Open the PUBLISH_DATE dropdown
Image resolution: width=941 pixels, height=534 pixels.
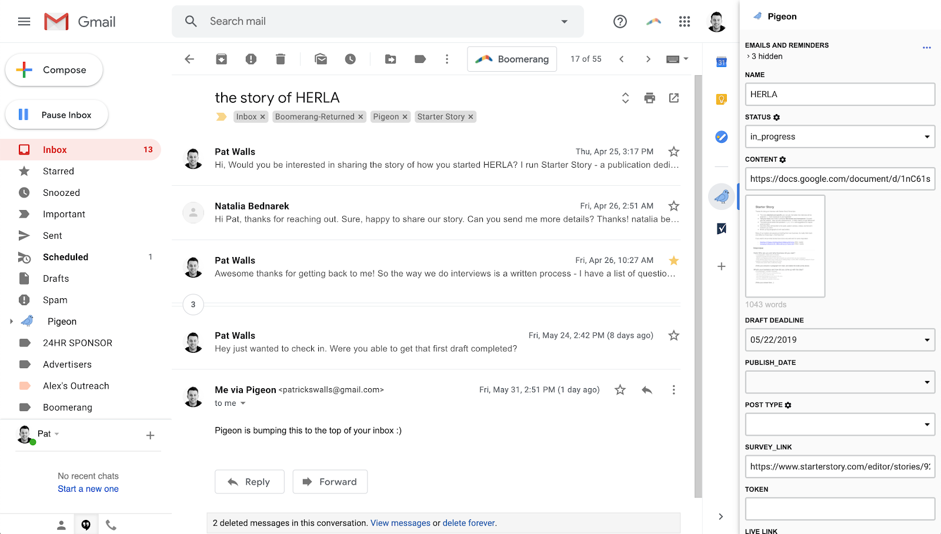pyautogui.click(x=840, y=382)
